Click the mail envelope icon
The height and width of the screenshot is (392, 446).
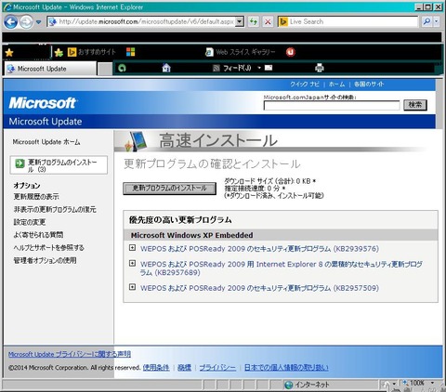[269, 68]
